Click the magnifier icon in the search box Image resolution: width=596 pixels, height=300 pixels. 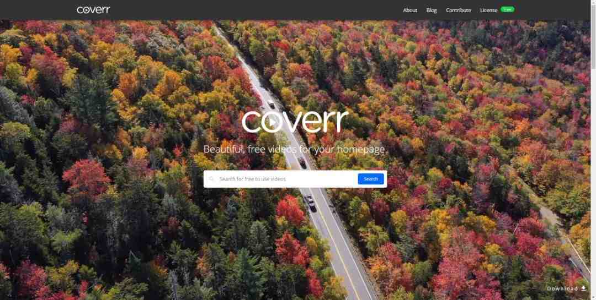[212, 179]
